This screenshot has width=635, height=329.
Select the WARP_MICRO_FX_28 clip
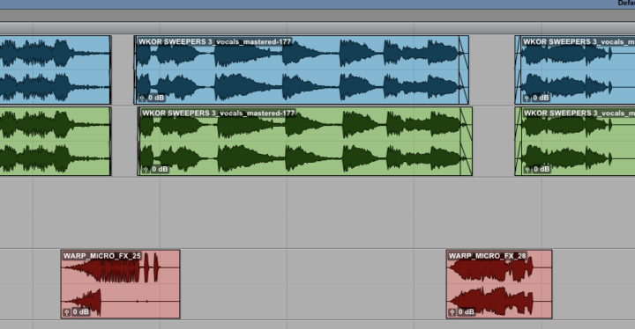pos(499,284)
